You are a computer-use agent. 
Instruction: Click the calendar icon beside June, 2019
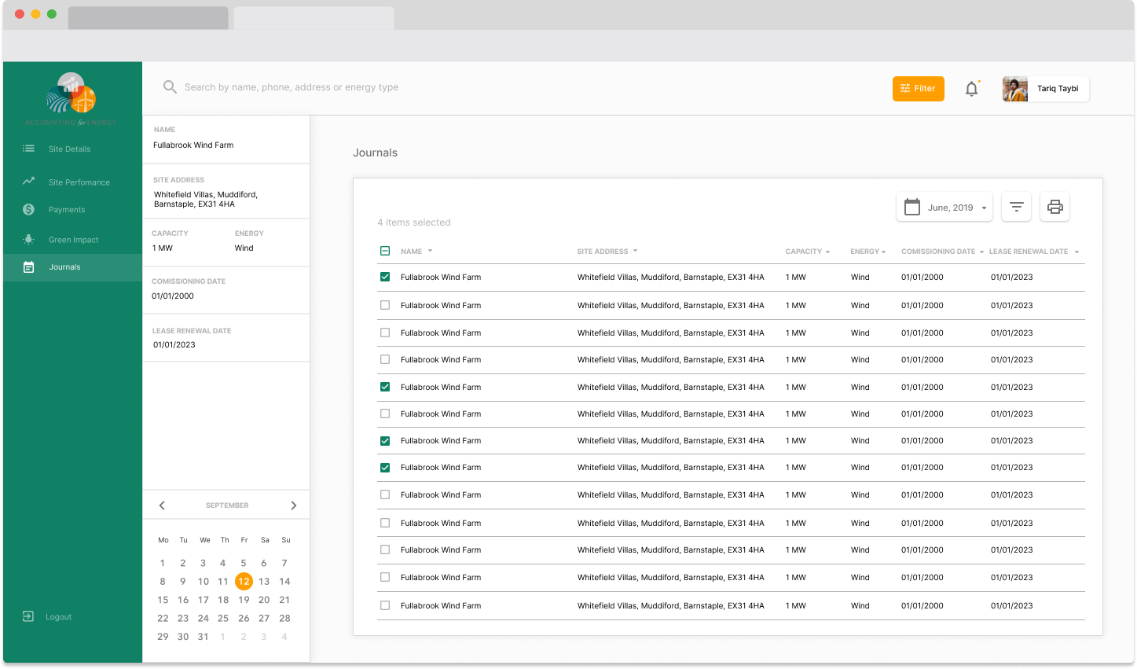912,208
